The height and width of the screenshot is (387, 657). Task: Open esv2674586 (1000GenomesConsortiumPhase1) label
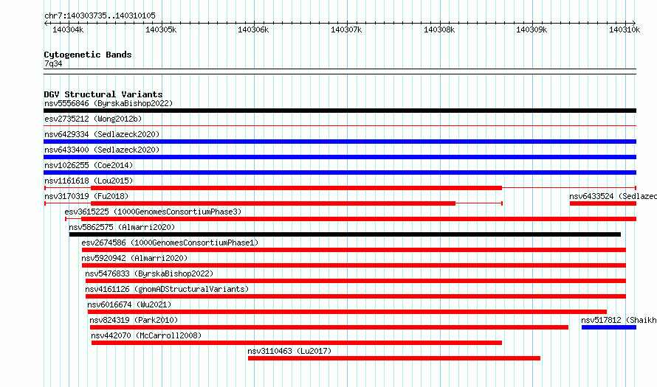coord(170,243)
